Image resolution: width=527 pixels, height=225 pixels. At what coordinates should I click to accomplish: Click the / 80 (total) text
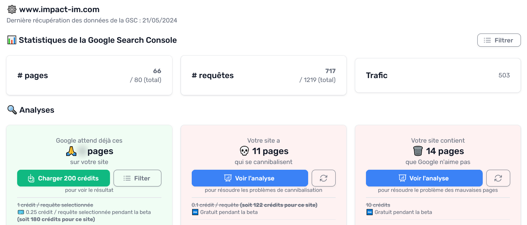146,80
